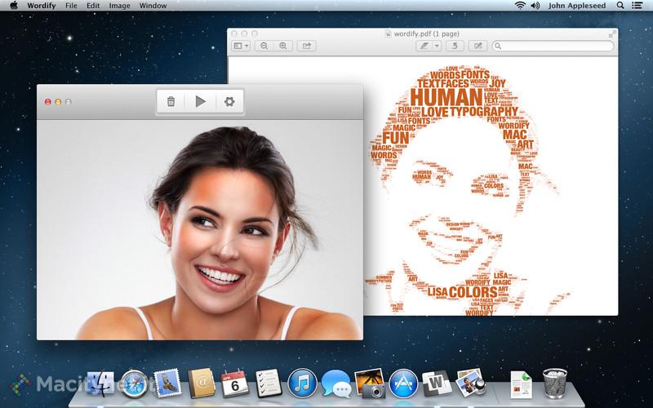Start wordifying with the play button
Image resolution: width=653 pixels, height=408 pixels.
tap(200, 101)
